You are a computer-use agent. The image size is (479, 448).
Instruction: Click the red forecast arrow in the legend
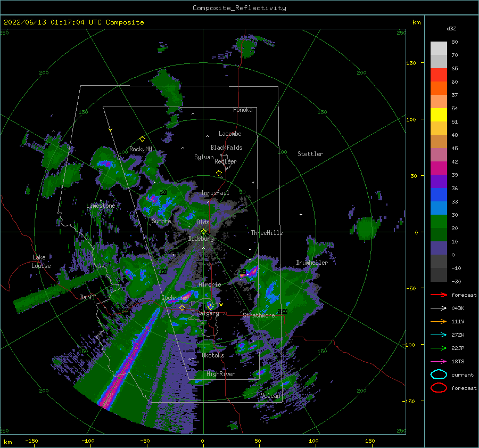[x=439, y=295]
